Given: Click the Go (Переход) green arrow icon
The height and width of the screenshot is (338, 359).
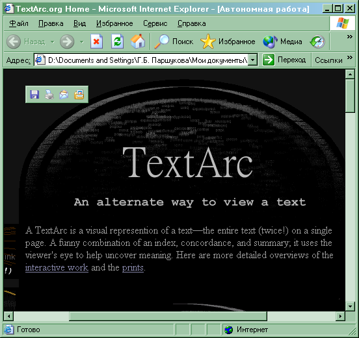Looking at the screenshot, I should click(x=269, y=60).
